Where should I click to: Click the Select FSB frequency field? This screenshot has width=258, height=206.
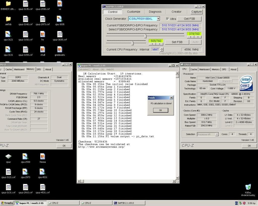(x=180, y=29)
